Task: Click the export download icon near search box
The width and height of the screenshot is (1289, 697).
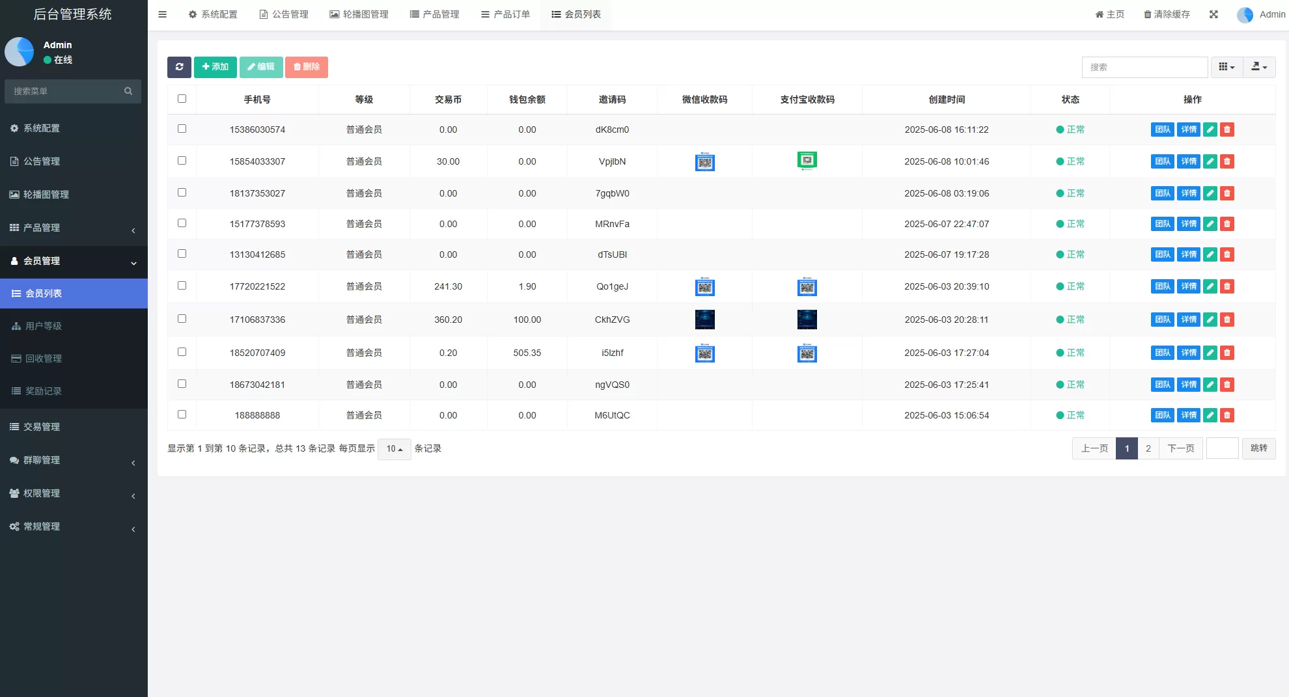Action: (1259, 67)
